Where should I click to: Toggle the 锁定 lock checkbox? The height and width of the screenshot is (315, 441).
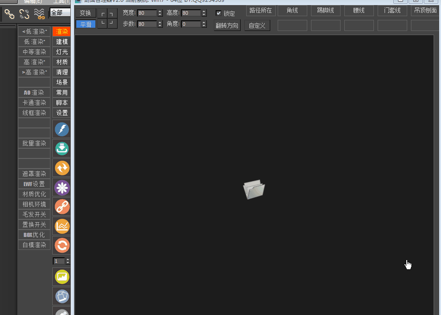tap(218, 13)
